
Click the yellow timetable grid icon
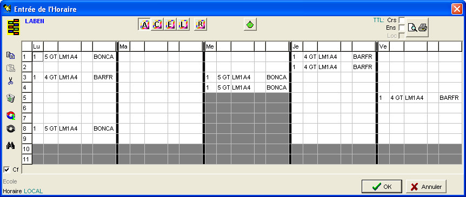14,27
